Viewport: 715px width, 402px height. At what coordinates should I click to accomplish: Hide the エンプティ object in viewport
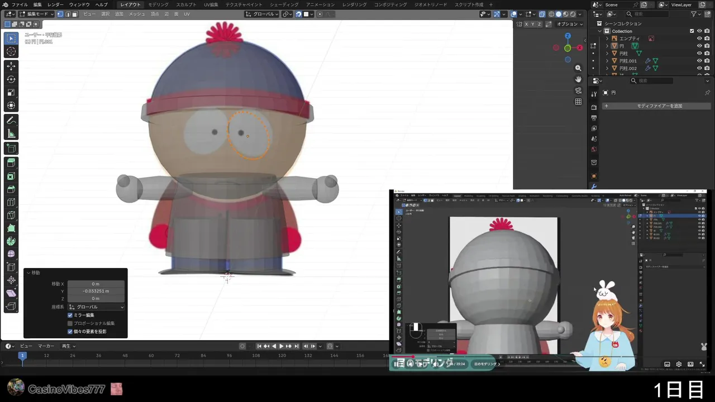click(699, 39)
